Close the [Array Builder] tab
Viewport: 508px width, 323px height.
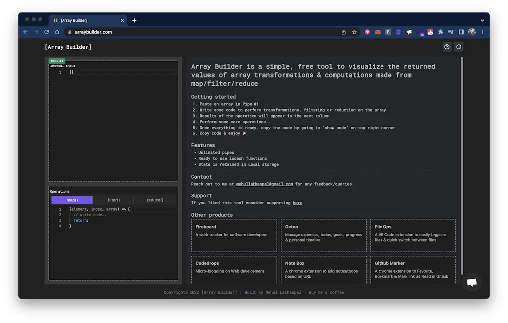[122, 20]
